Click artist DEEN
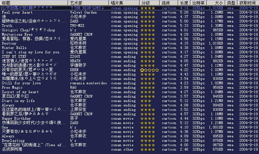The image size is (259, 154). click(x=74, y=70)
